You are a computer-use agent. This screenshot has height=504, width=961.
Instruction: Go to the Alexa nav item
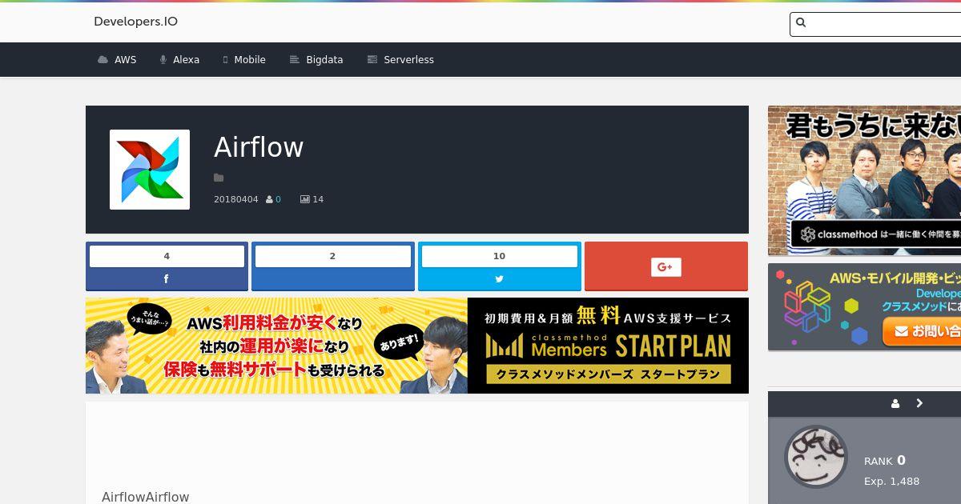tap(179, 60)
